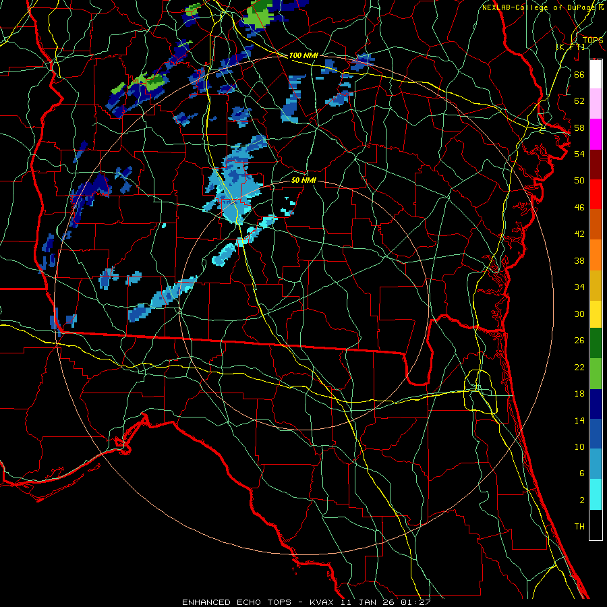Click the "66" legend value
607x607 pixels.
pyautogui.click(x=579, y=74)
